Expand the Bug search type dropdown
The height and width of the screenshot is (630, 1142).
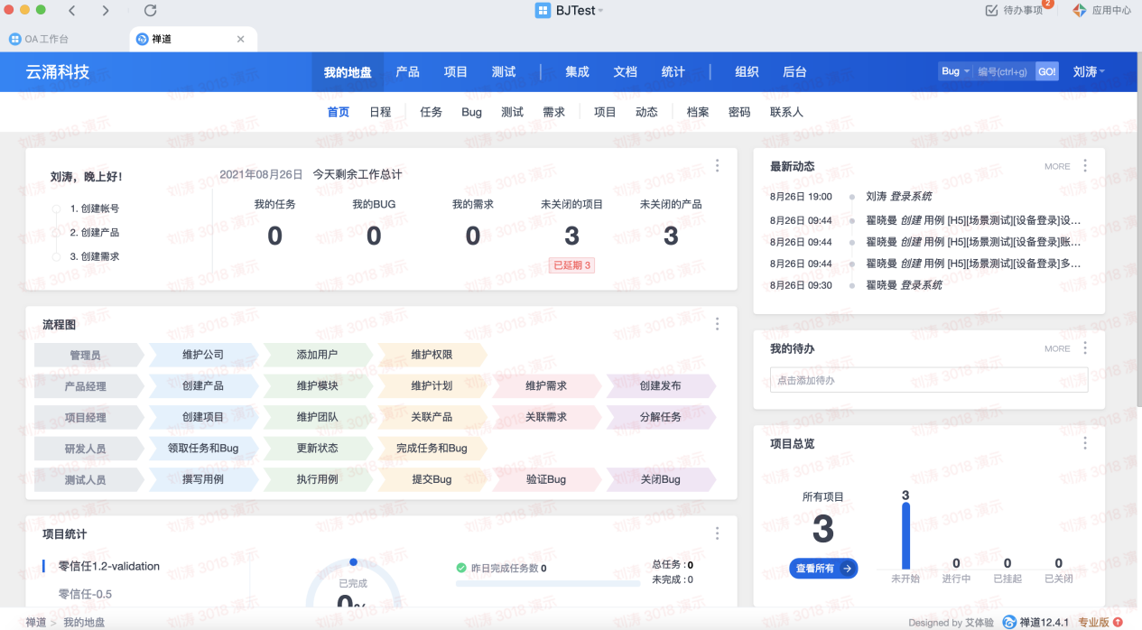click(x=955, y=72)
